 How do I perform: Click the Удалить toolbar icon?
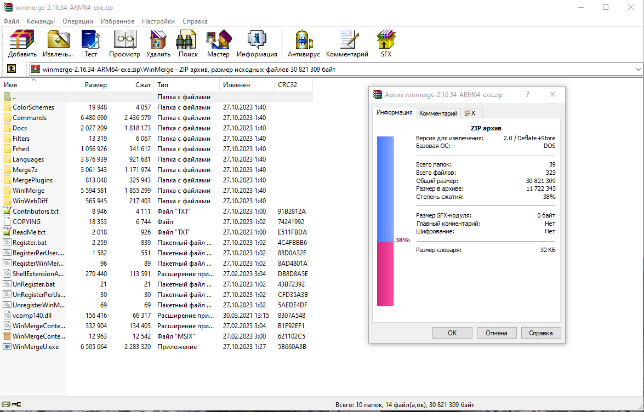tap(157, 39)
